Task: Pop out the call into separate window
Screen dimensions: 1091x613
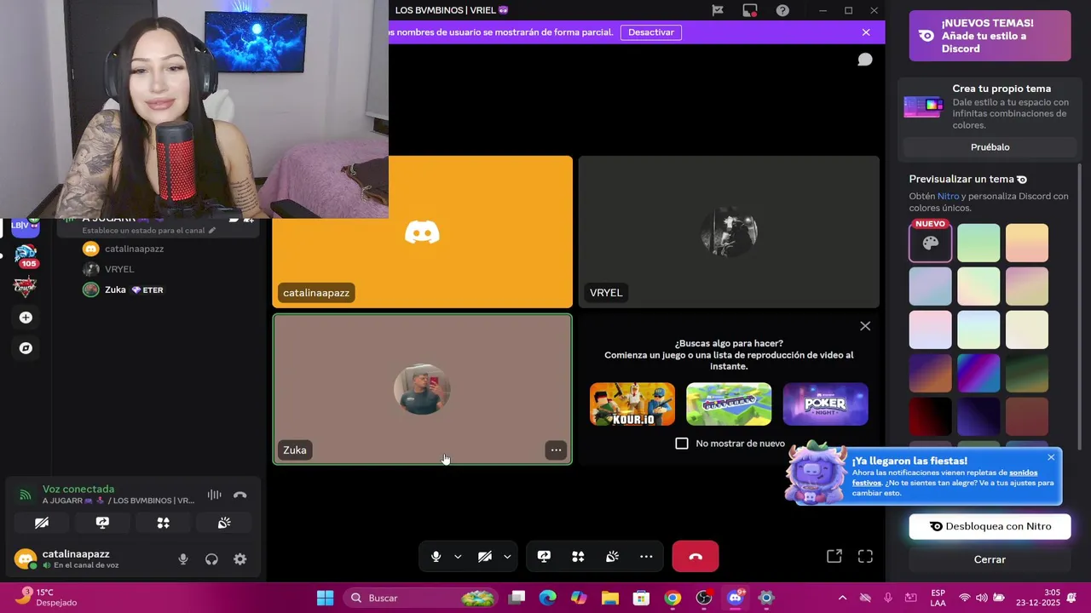Action: click(834, 557)
